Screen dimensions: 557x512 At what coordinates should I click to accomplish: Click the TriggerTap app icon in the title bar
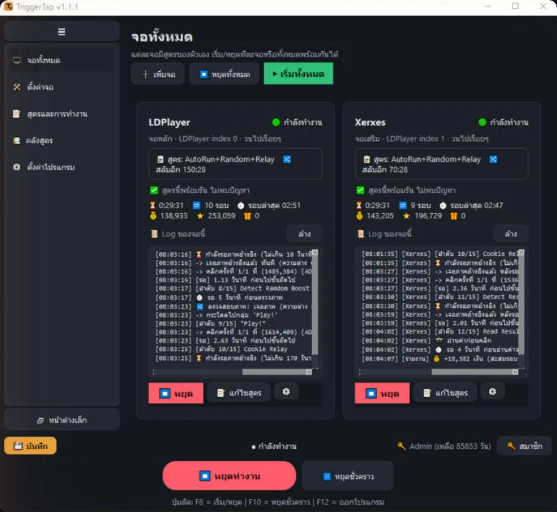[x=8, y=6]
